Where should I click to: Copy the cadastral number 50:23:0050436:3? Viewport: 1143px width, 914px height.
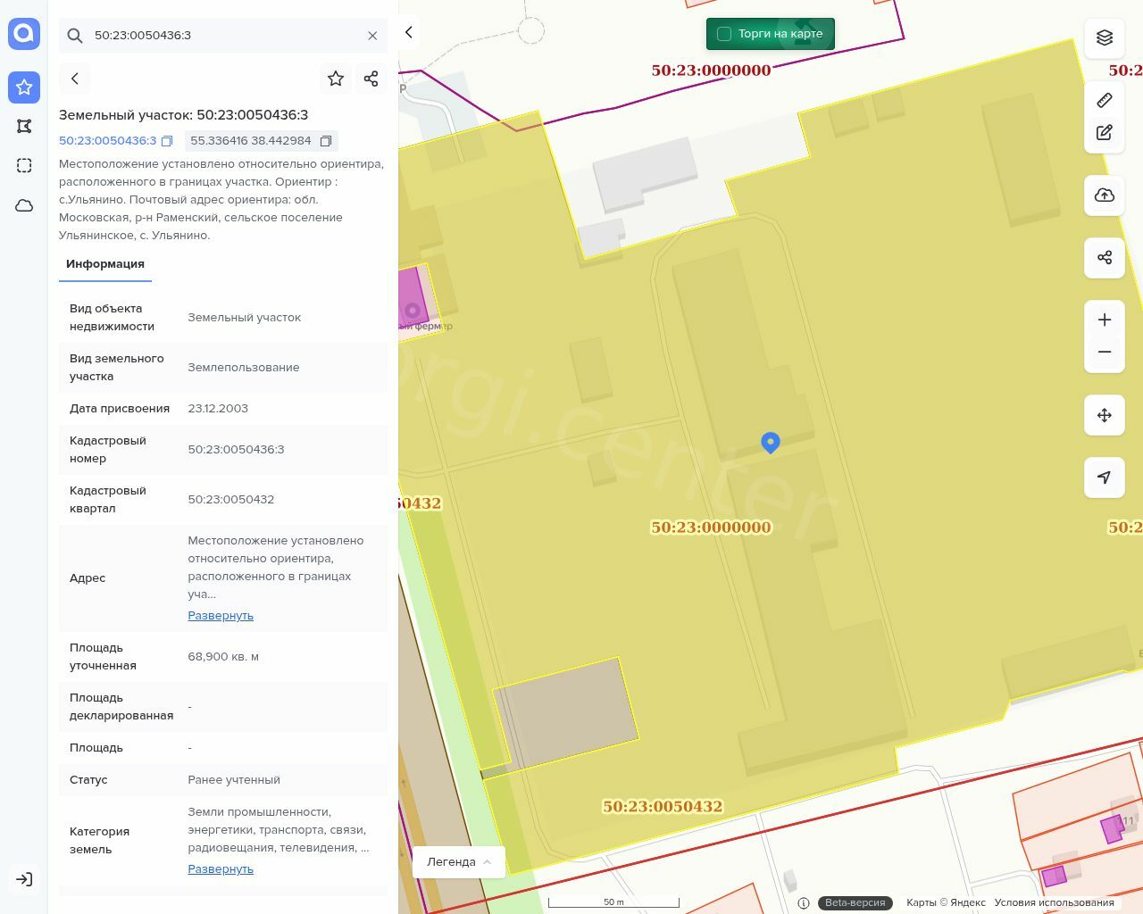tap(167, 141)
